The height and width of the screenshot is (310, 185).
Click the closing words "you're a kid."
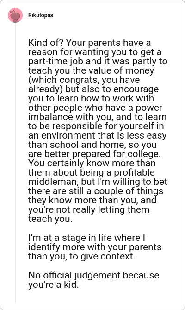tap(54, 285)
